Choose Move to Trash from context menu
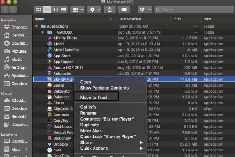Screen dimensions: 235x157 94,97
